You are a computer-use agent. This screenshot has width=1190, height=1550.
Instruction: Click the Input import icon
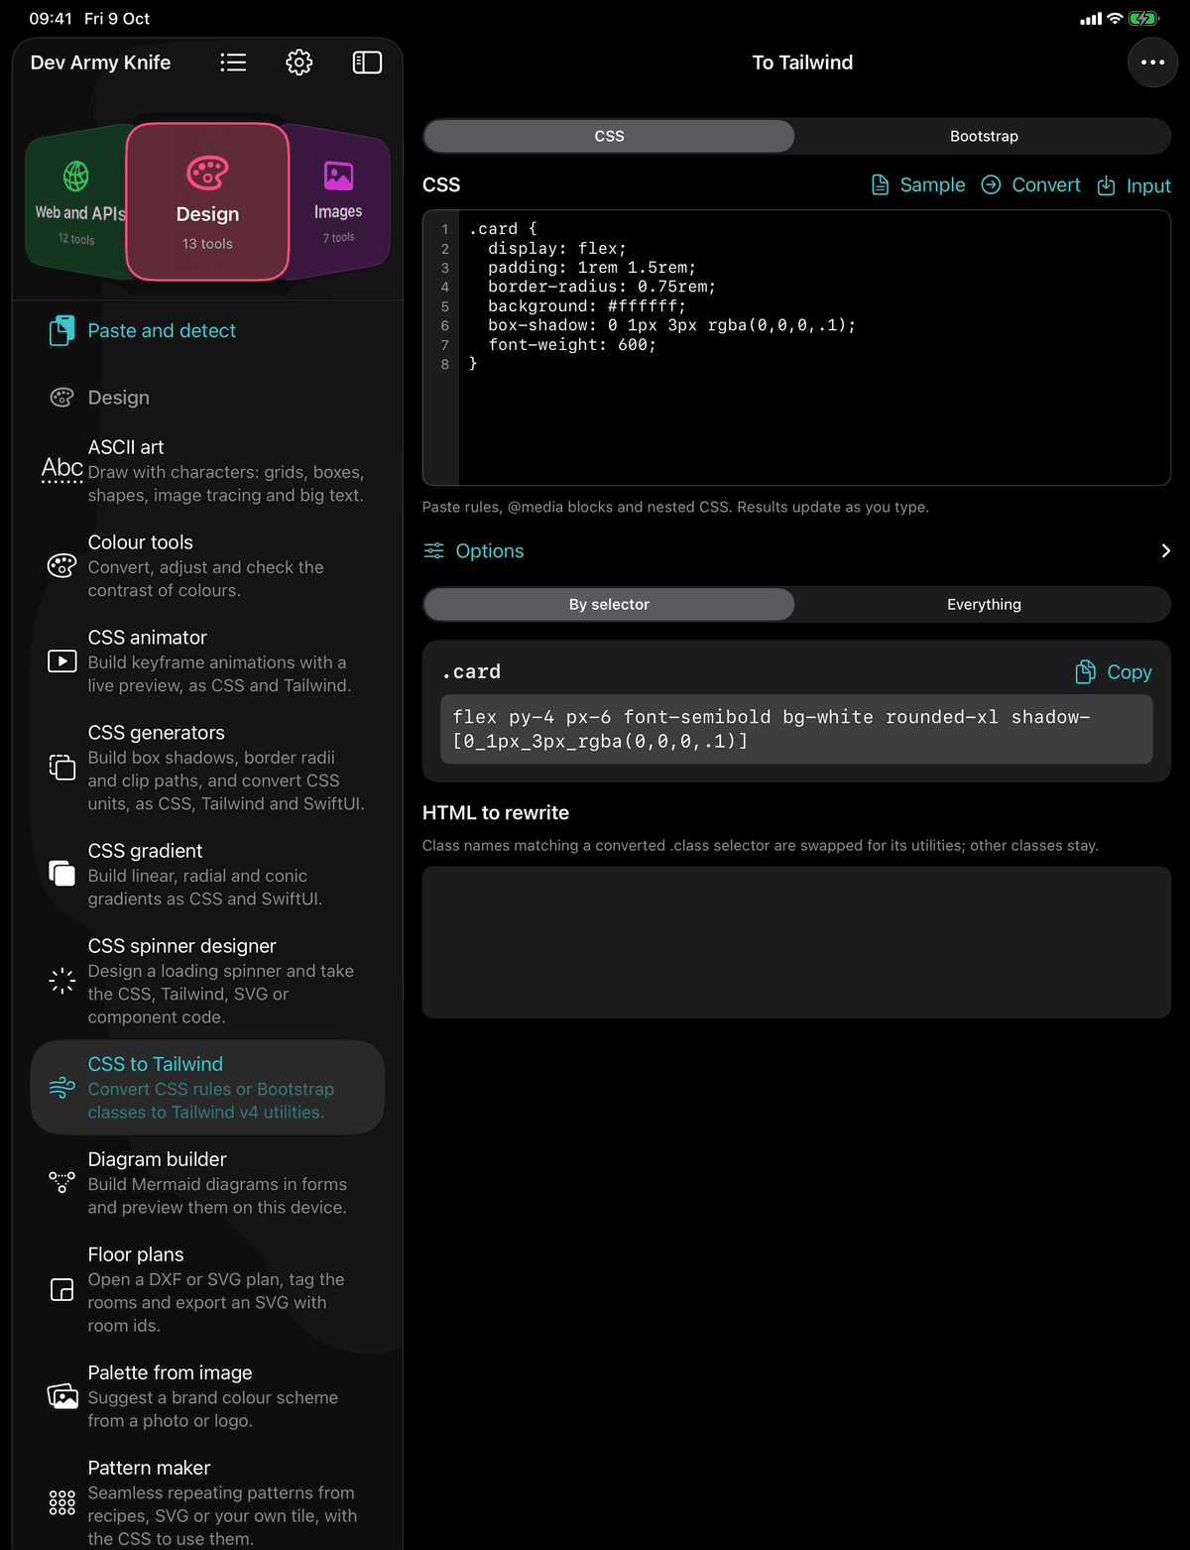1106,185
